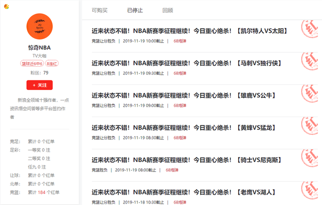Click the red 红 stamp on 黄蜂VS猛龙 row

tap(310, 126)
